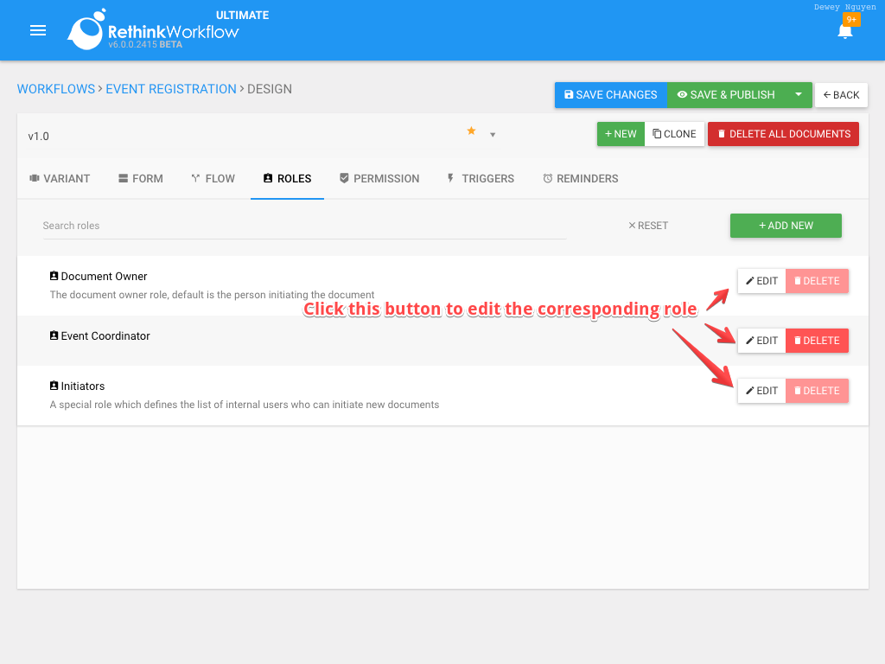Click the branch icon on the FLOW tab

coord(194,178)
